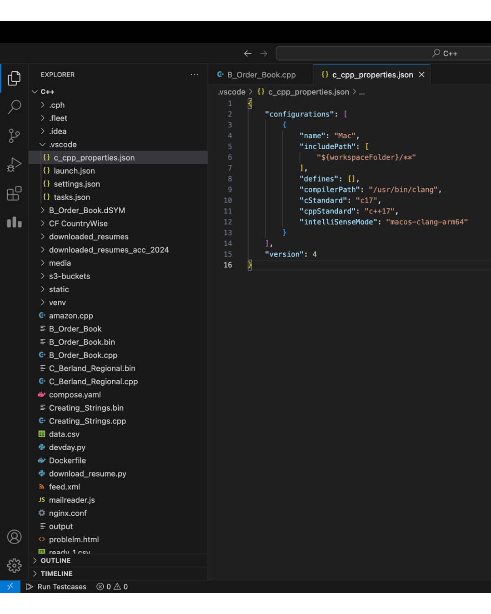Expand the .idea folder
491x614 pixels.
[118, 131]
